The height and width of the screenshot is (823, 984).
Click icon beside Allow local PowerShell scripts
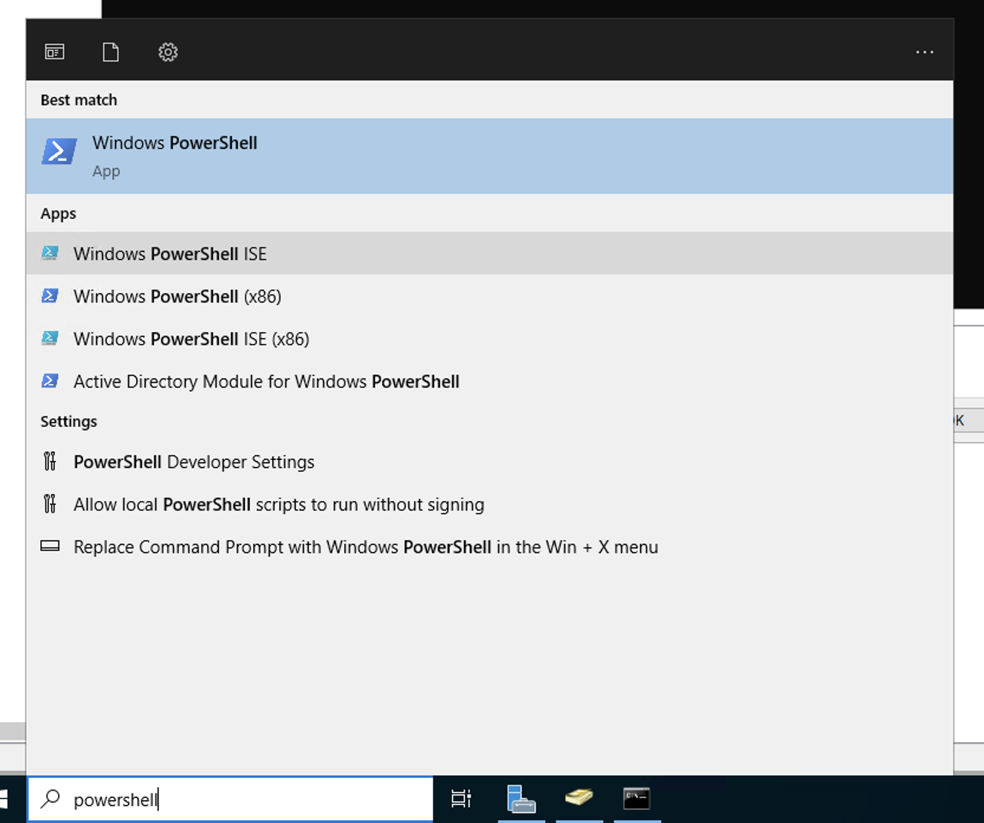pos(50,504)
